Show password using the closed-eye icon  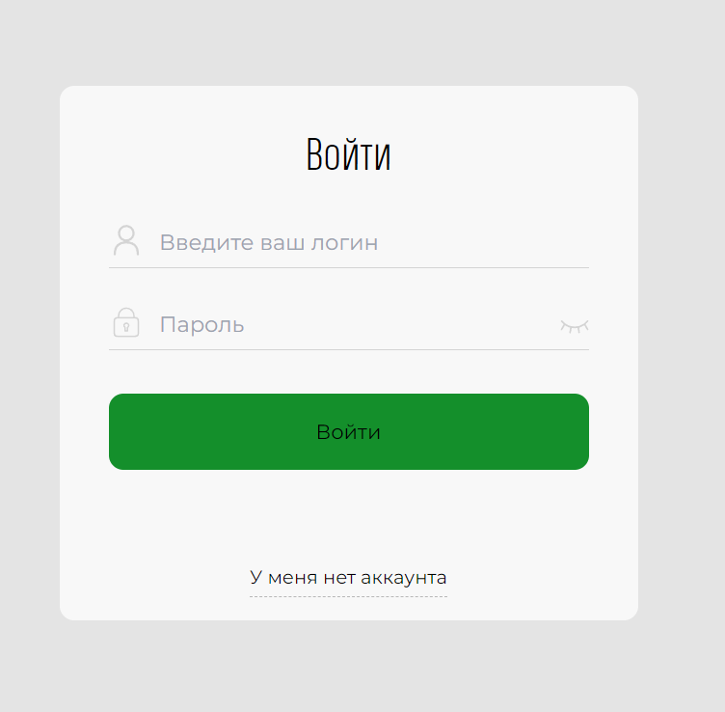575,326
